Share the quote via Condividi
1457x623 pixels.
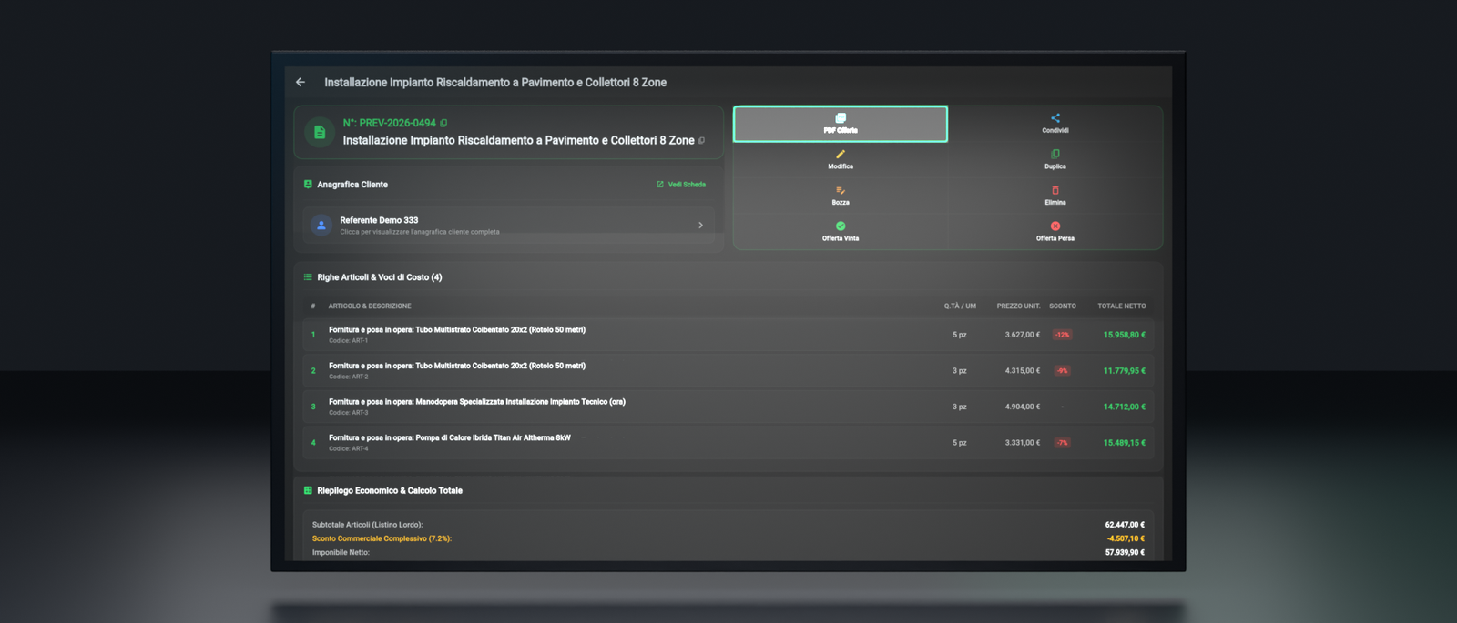click(1055, 124)
